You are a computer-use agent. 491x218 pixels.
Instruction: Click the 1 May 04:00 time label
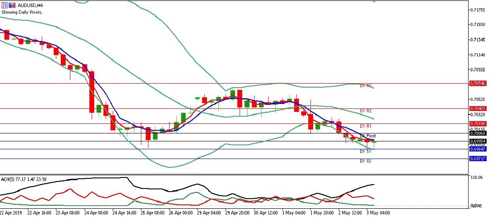click(294, 213)
